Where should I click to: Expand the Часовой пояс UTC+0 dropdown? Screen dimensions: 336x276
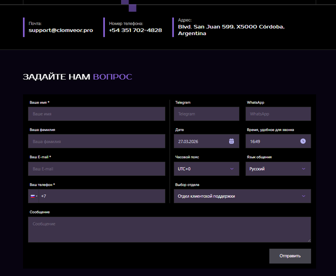206,169
